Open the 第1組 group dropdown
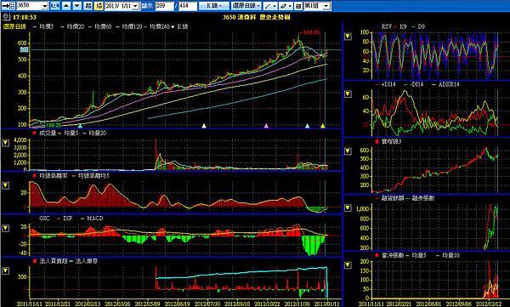 point(326,6)
